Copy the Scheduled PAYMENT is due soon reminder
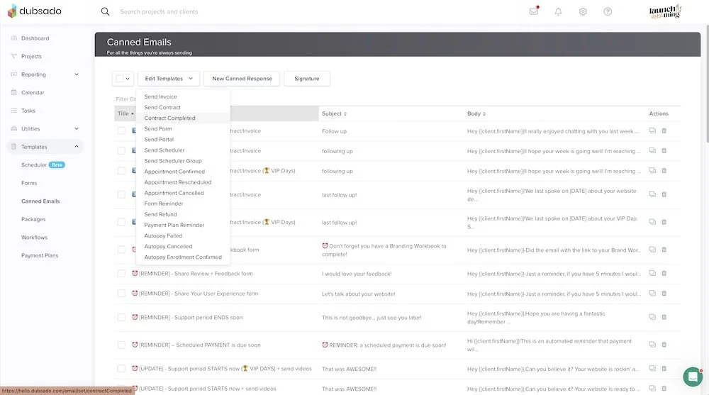Image resolution: width=709 pixels, height=395 pixels. [652, 345]
